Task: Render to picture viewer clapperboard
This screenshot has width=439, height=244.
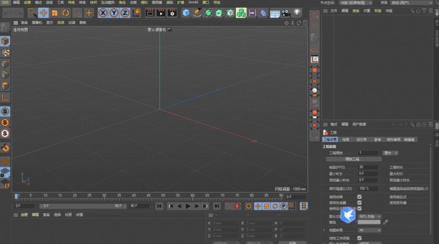Action: pyautogui.click(x=161, y=13)
